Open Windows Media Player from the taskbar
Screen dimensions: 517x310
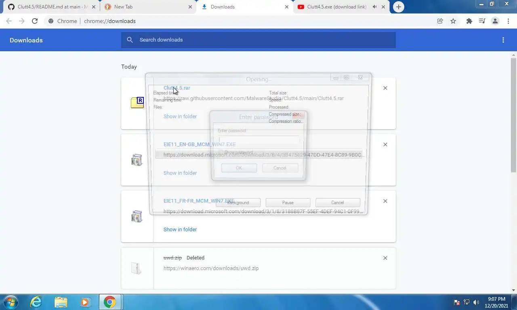85,302
